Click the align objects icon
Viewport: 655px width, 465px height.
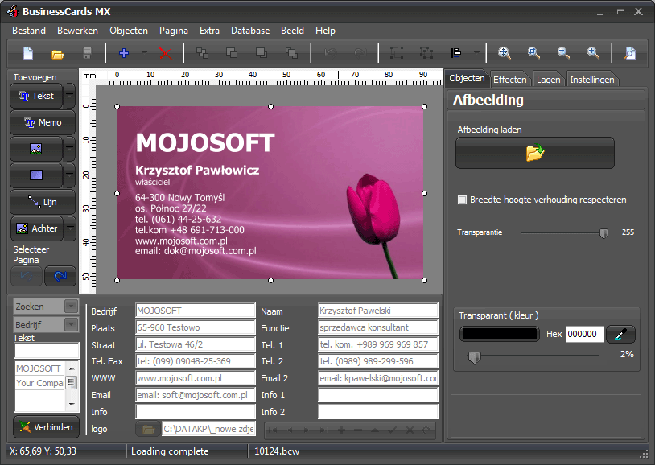pyautogui.click(x=455, y=52)
